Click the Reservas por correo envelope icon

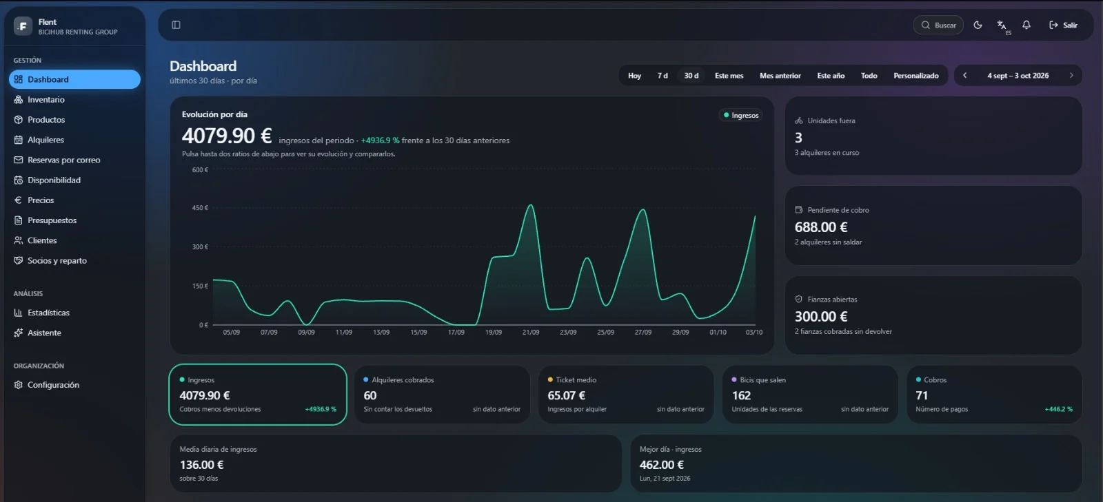pyautogui.click(x=19, y=160)
